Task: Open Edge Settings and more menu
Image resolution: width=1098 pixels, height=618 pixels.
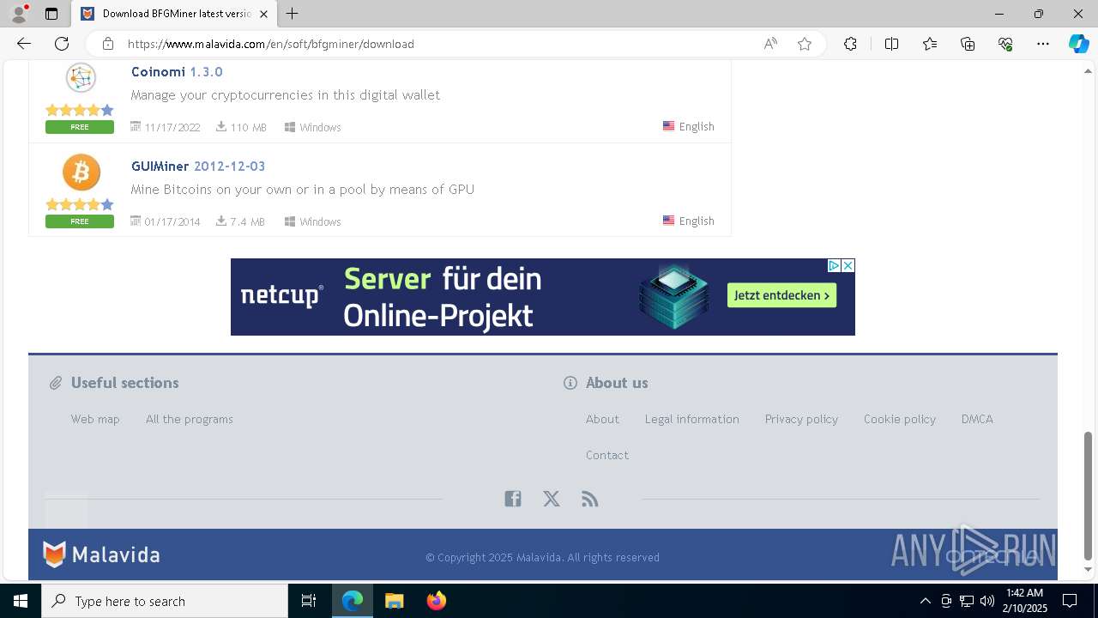Action: point(1043,44)
